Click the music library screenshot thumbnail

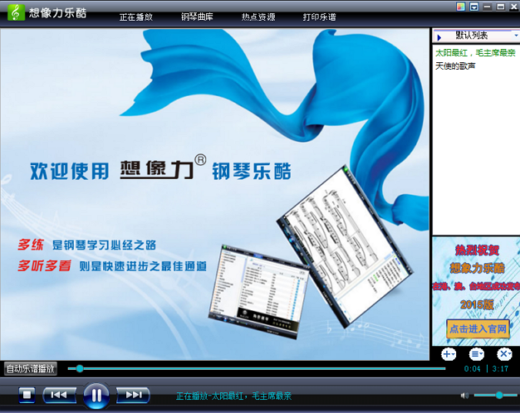(258, 292)
